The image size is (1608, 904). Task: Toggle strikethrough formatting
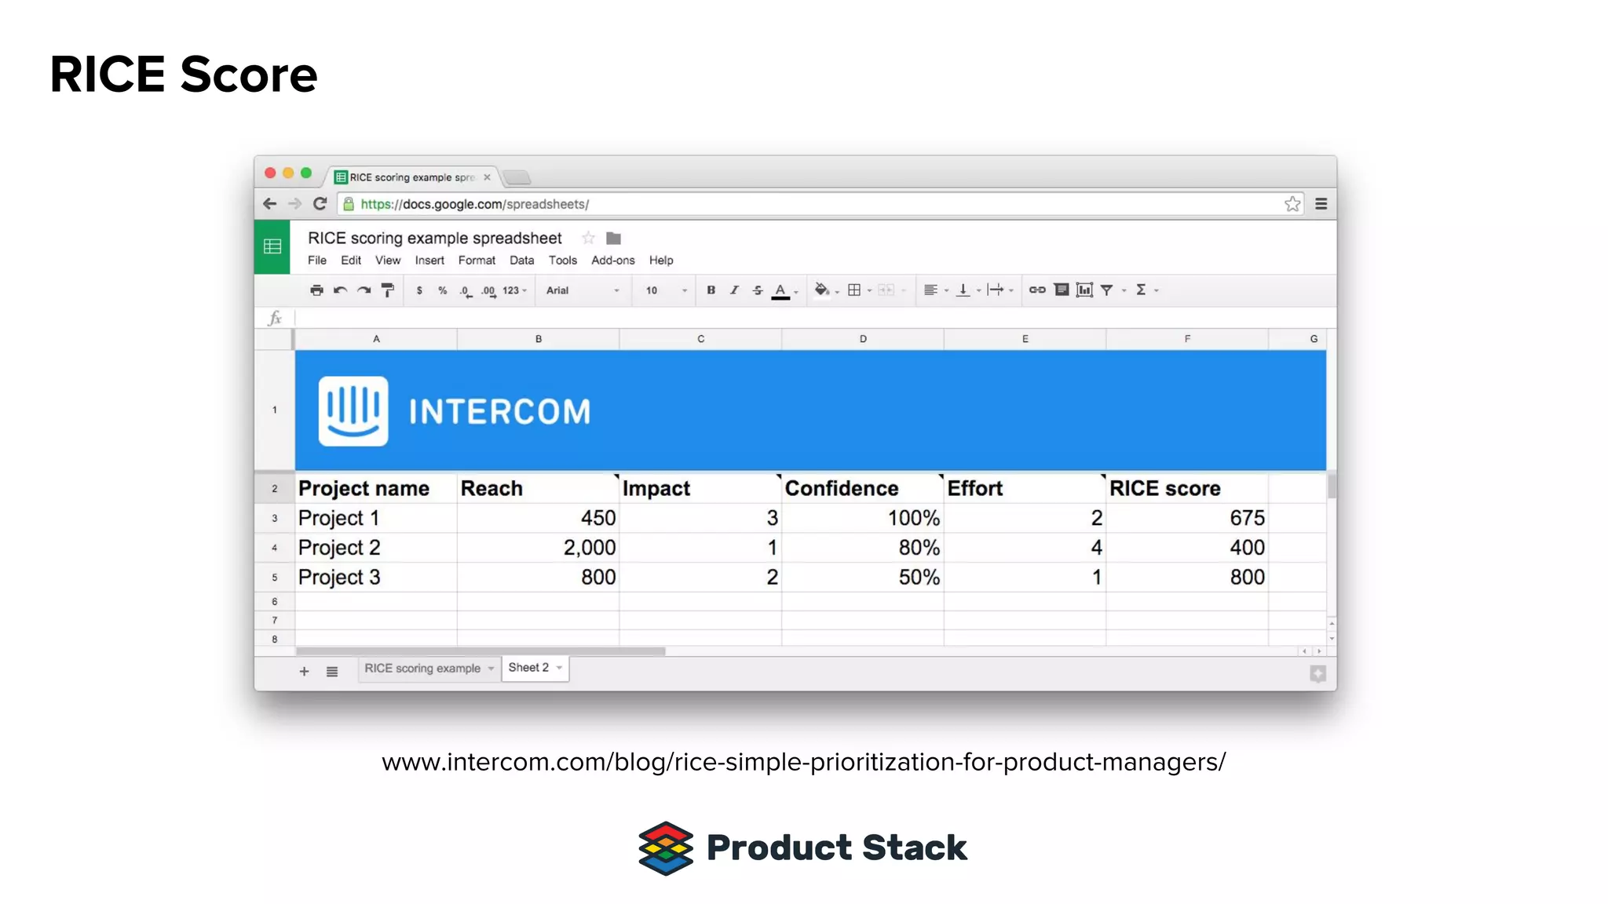(x=758, y=290)
